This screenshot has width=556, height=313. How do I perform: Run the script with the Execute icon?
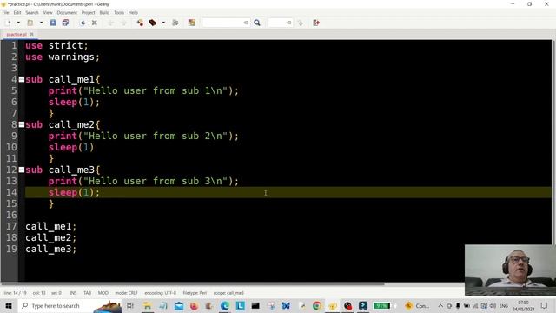click(175, 23)
